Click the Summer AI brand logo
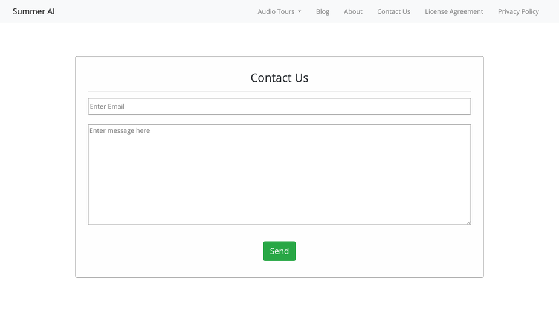 click(33, 11)
